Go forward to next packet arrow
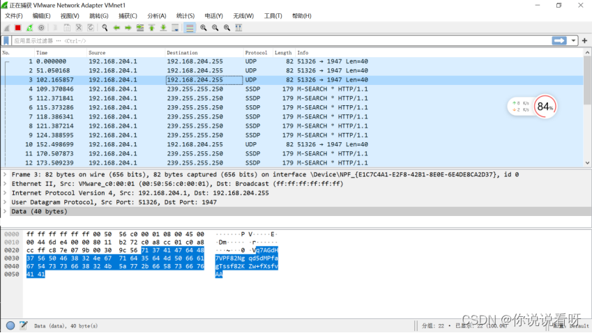 128,28
